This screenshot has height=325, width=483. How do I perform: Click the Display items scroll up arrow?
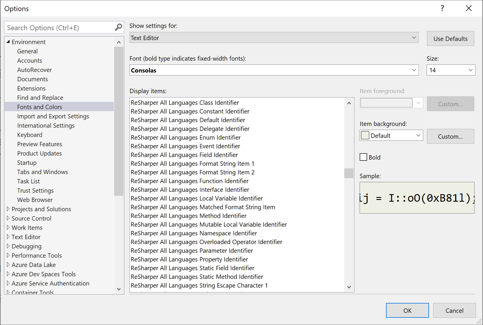(349, 103)
